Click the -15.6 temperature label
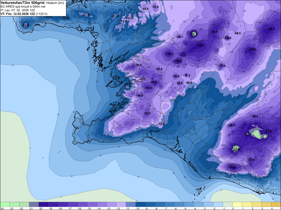This screenshot has height=210, width=281. coord(159,69)
